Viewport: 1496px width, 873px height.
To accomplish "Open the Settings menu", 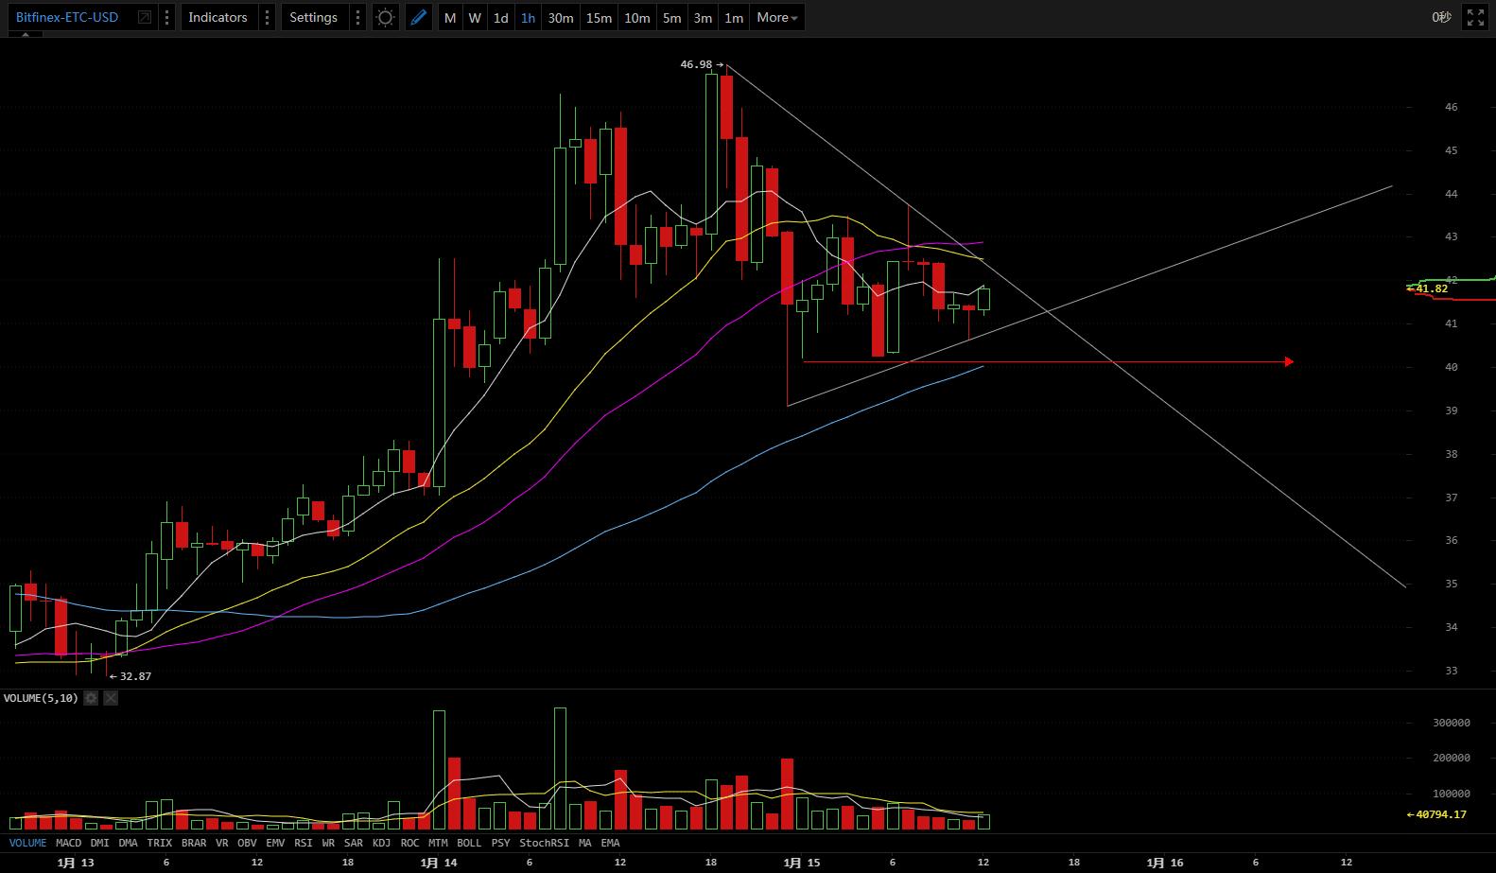I will (x=313, y=17).
